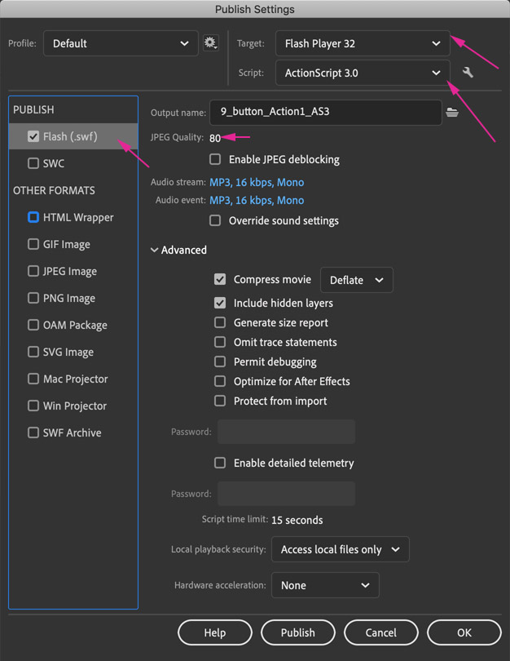This screenshot has width=510, height=661.
Task: Open the Script ActionScript 3.0 dropdown
Action: click(363, 73)
